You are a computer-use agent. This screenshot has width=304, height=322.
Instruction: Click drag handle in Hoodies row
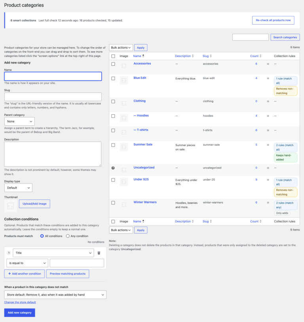[x=268, y=116]
